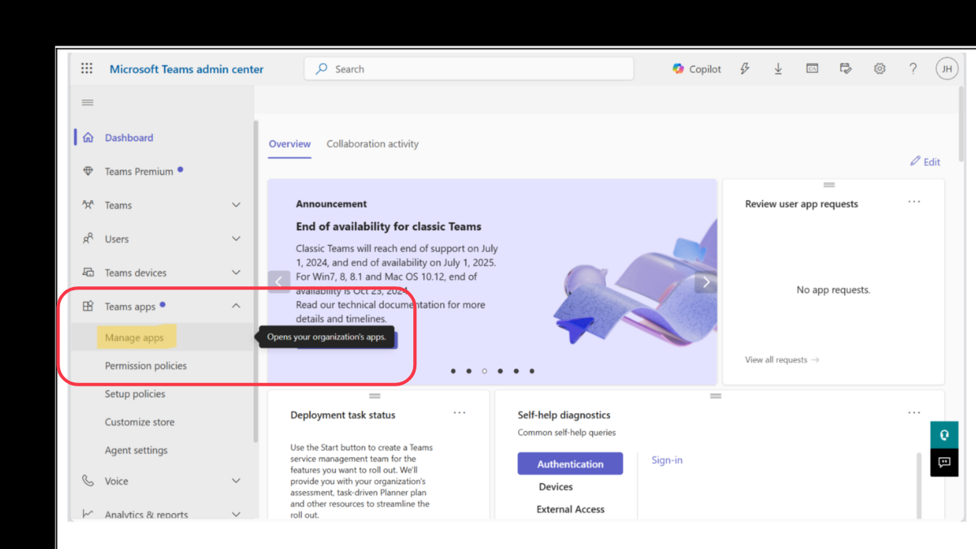Expand the Teams navigation section
The height and width of the screenshot is (549, 976).
click(x=236, y=205)
